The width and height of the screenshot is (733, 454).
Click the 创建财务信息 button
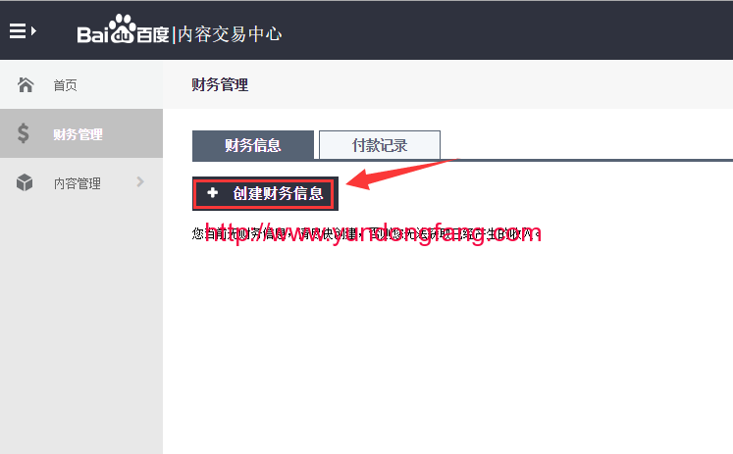click(266, 193)
